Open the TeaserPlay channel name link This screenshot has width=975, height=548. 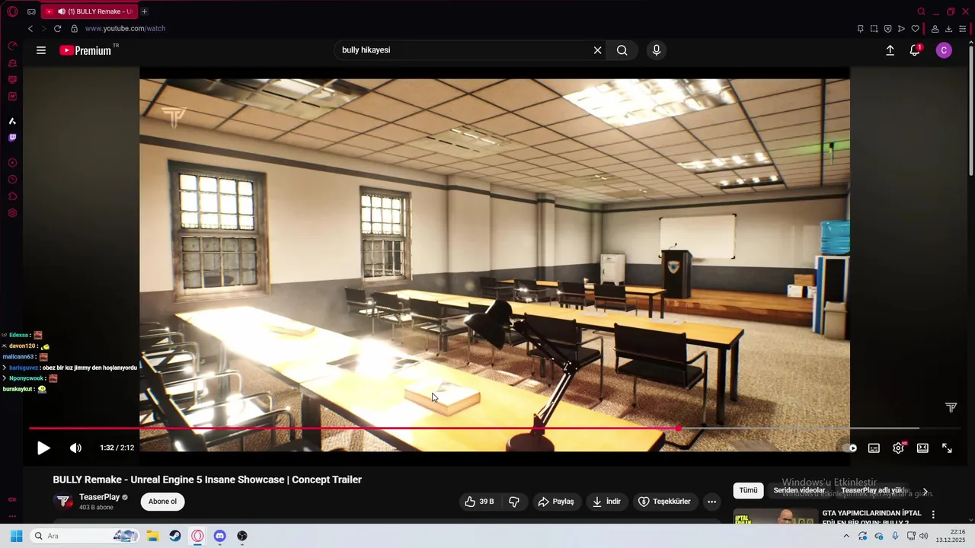point(99,497)
